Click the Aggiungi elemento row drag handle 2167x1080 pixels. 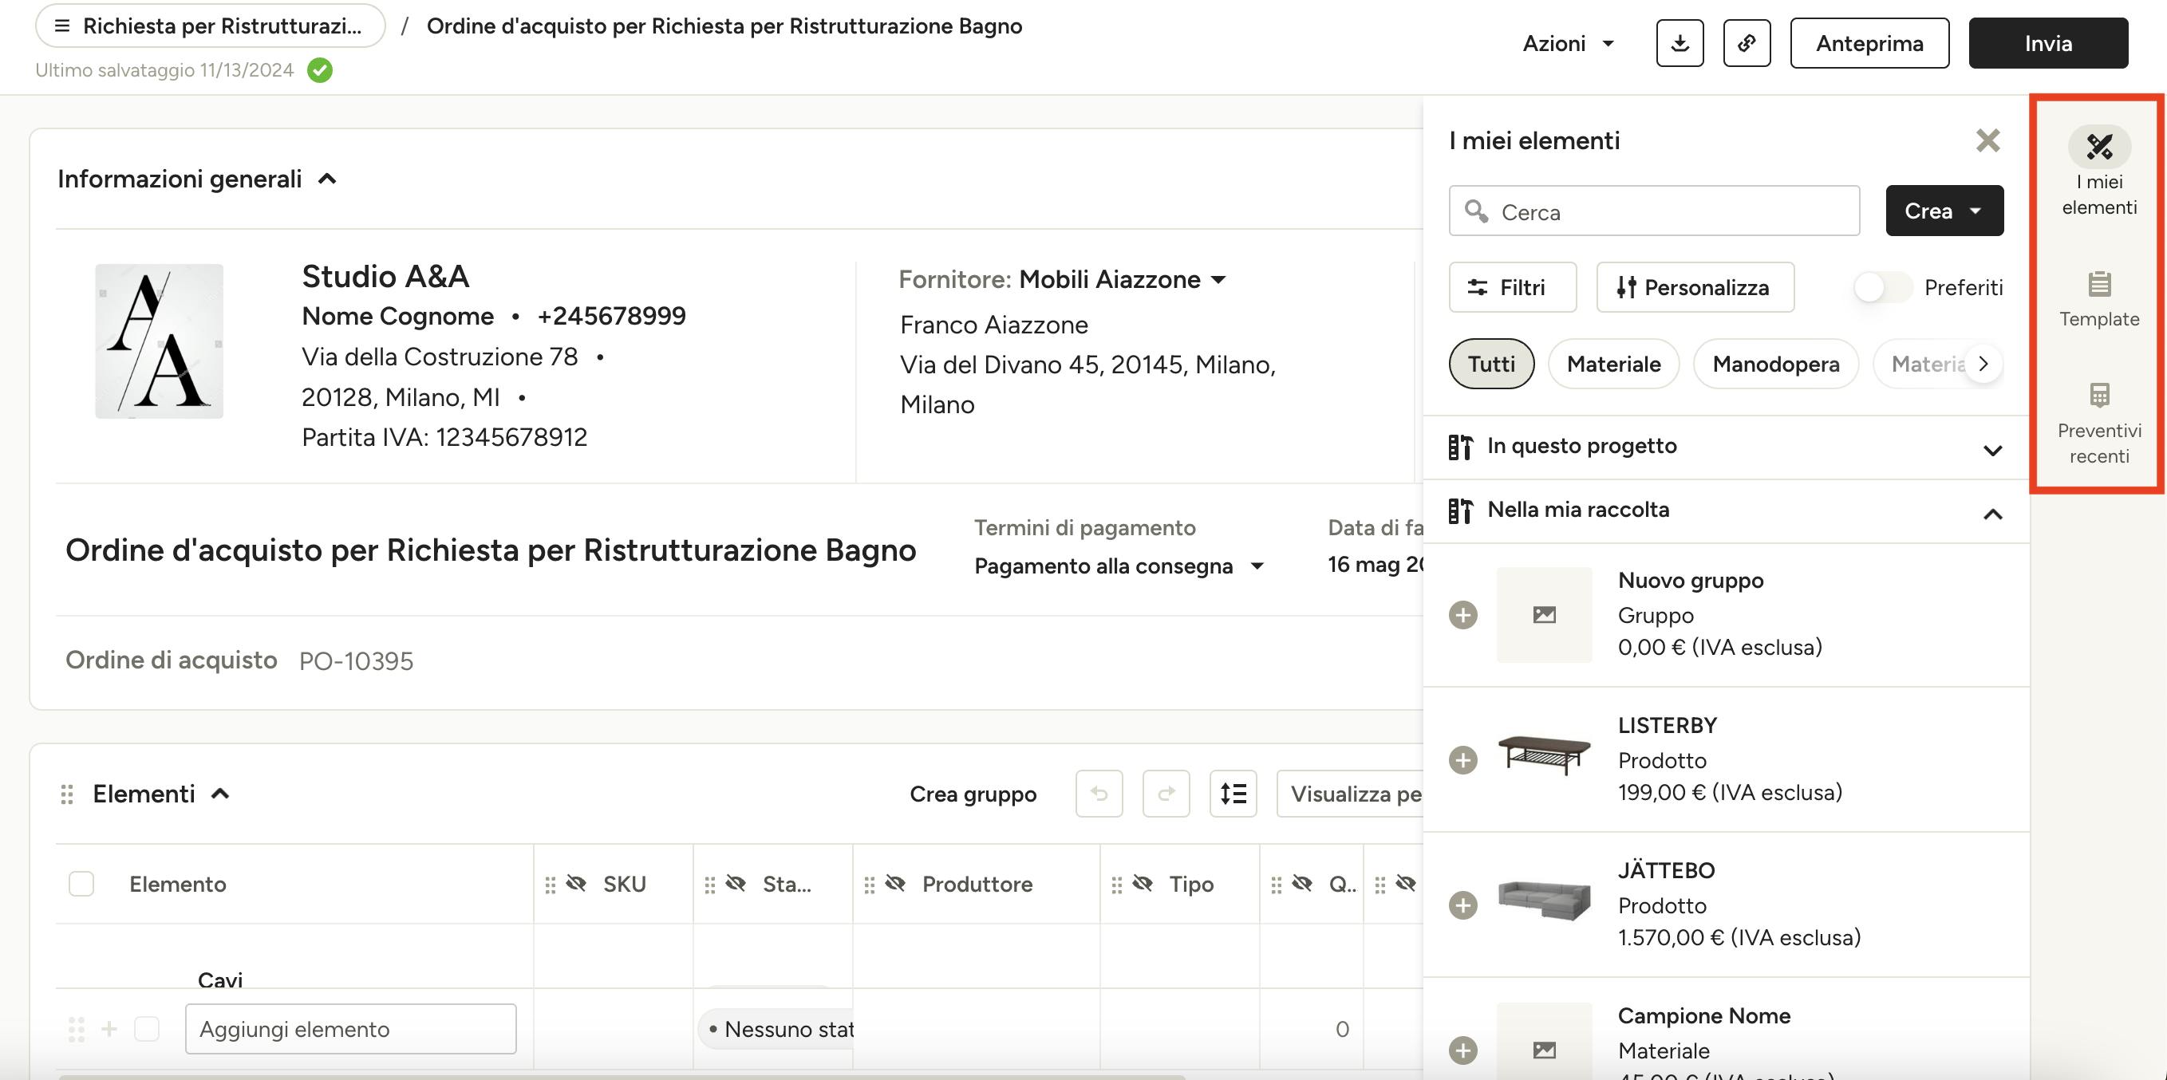[76, 1029]
